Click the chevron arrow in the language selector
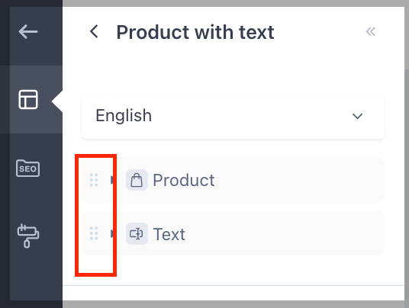409x308 pixels. [357, 116]
